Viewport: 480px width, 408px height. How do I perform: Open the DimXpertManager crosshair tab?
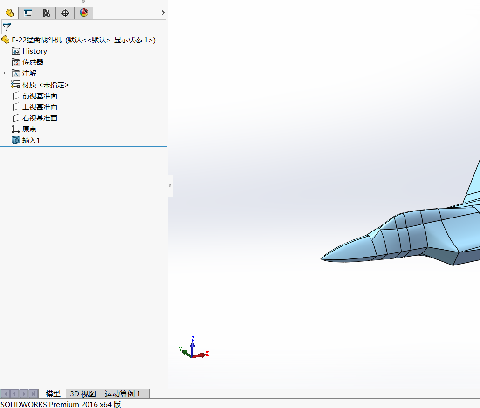coord(65,13)
